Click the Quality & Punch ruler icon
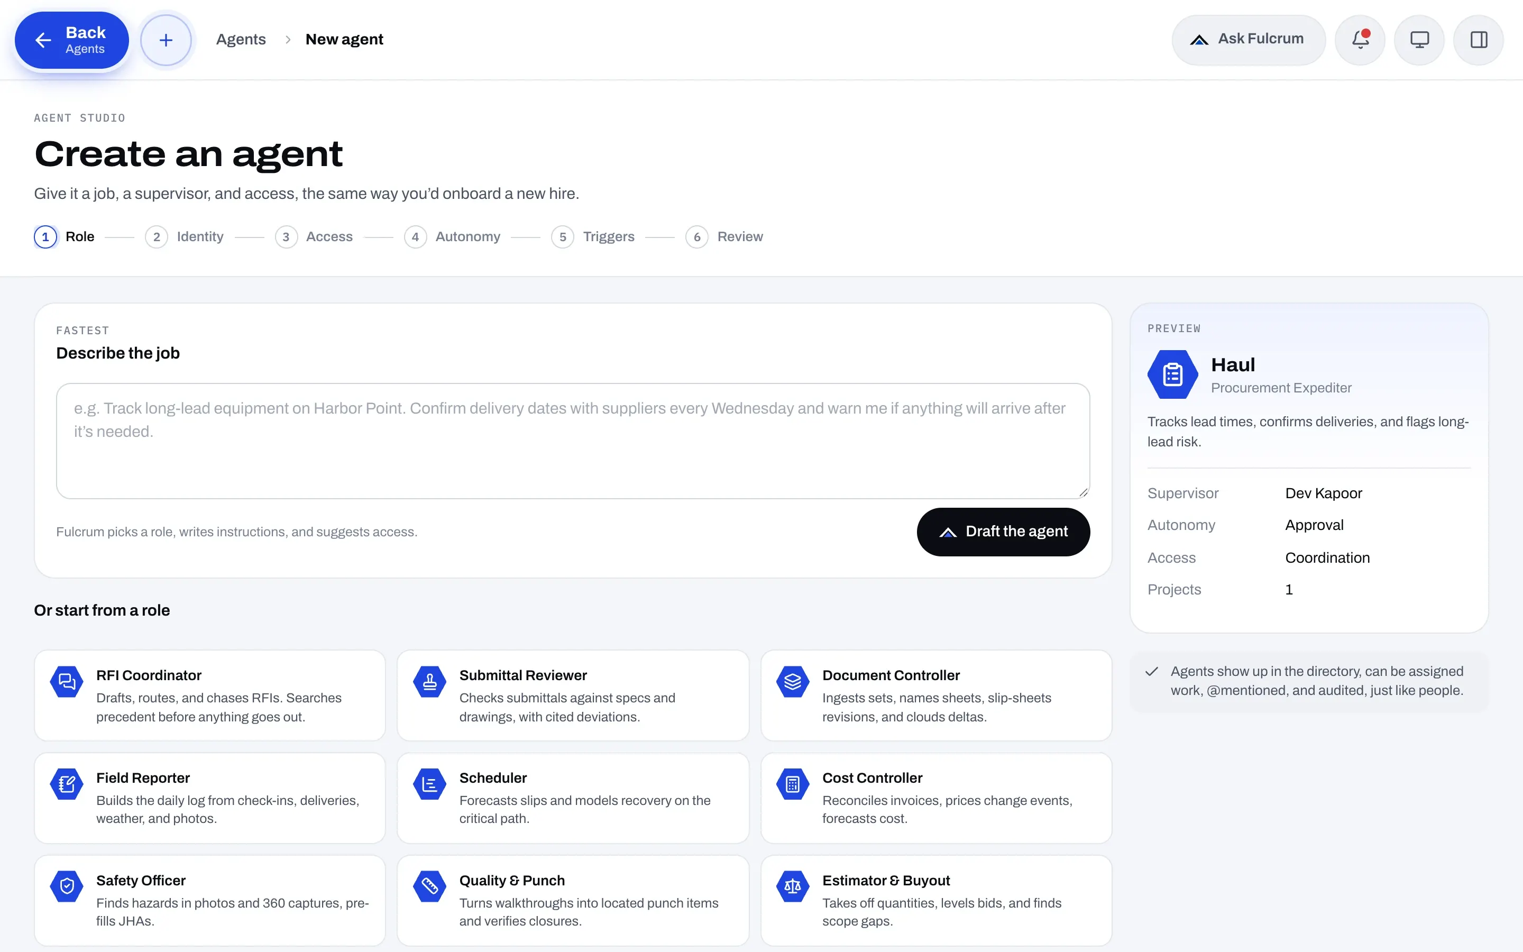The image size is (1523, 952). click(430, 886)
